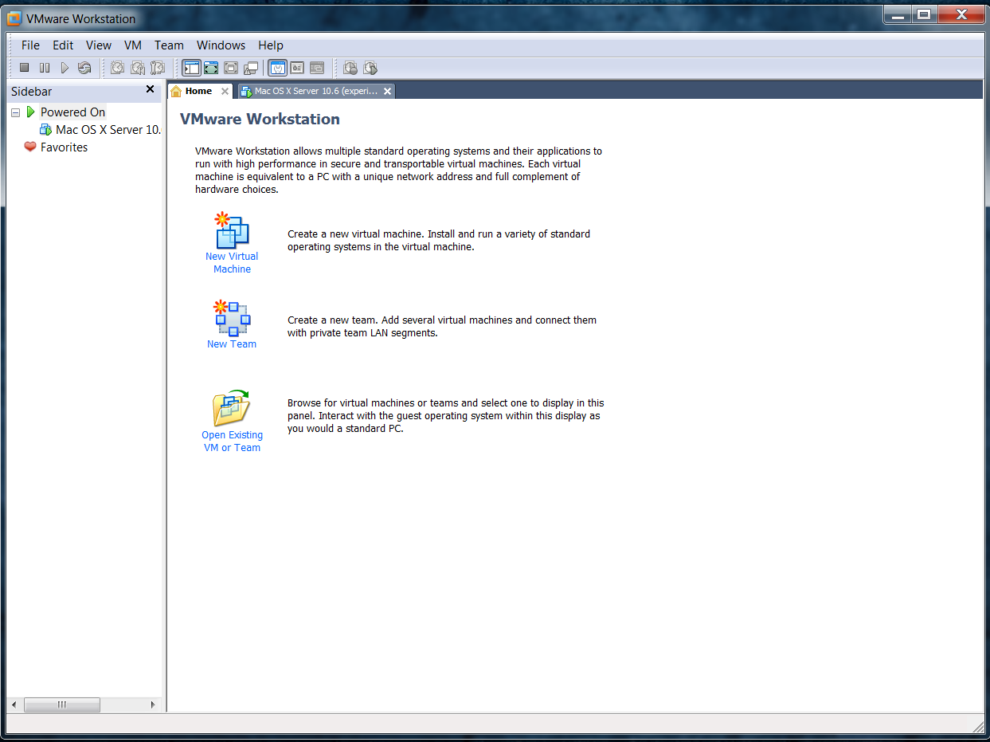The width and height of the screenshot is (990, 742).
Task: Click the Powered On green arrow icon
Action: pyautogui.click(x=30, y=112)
